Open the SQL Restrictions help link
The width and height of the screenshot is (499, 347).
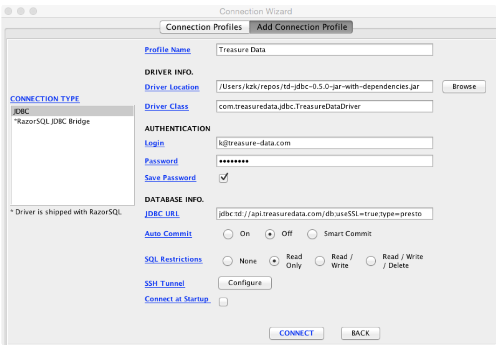point(173,260)
